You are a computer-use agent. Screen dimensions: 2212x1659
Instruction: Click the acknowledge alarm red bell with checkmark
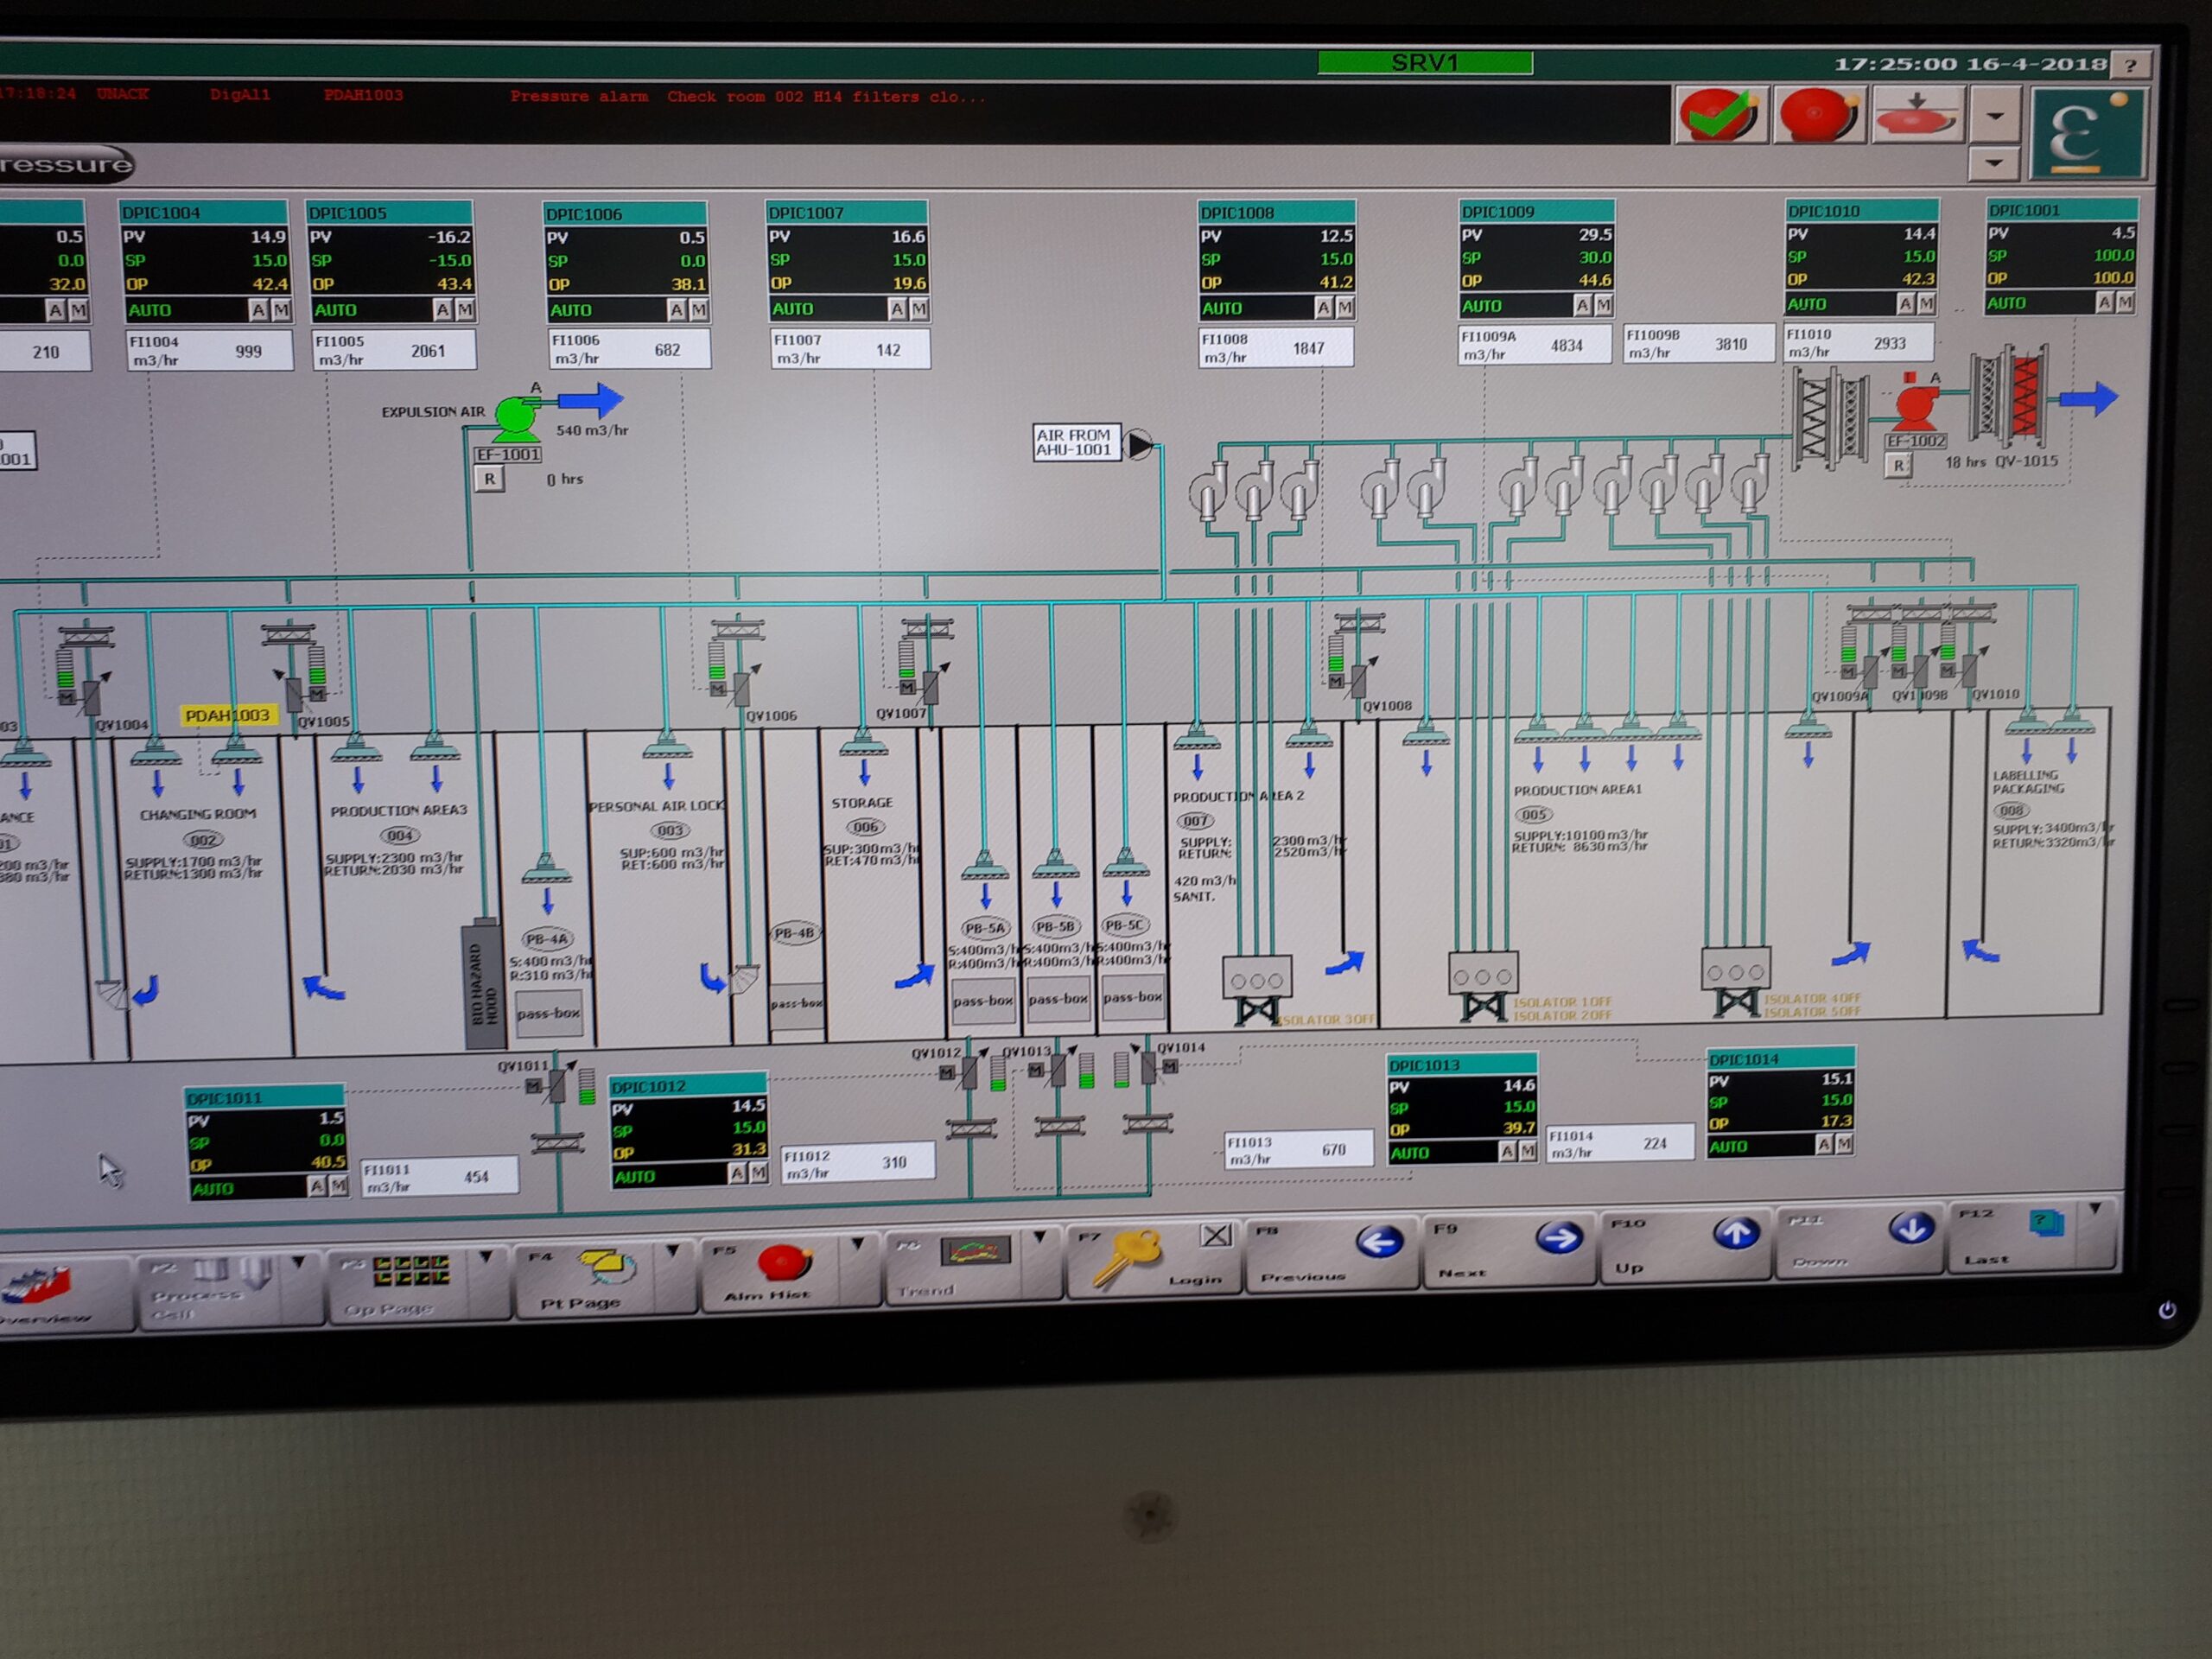pos(1720,116)
